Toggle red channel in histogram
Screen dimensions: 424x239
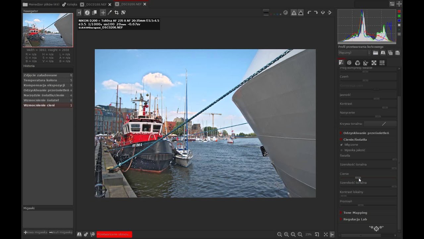click(x=399, y=12)
